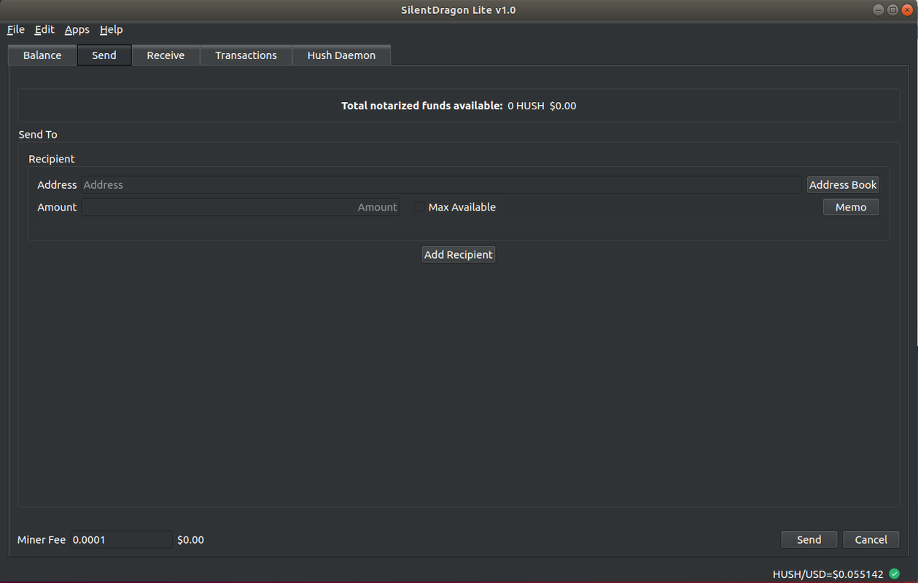Click the Miner Fee $0.00 value
The height and width of the screenshot is (583, 918).
[x=190, y=540]
